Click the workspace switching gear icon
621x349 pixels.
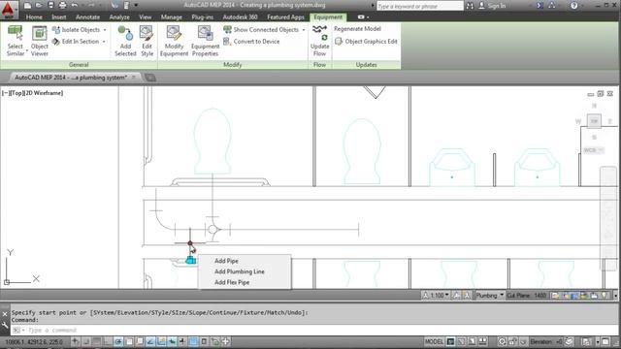point(502,341)
